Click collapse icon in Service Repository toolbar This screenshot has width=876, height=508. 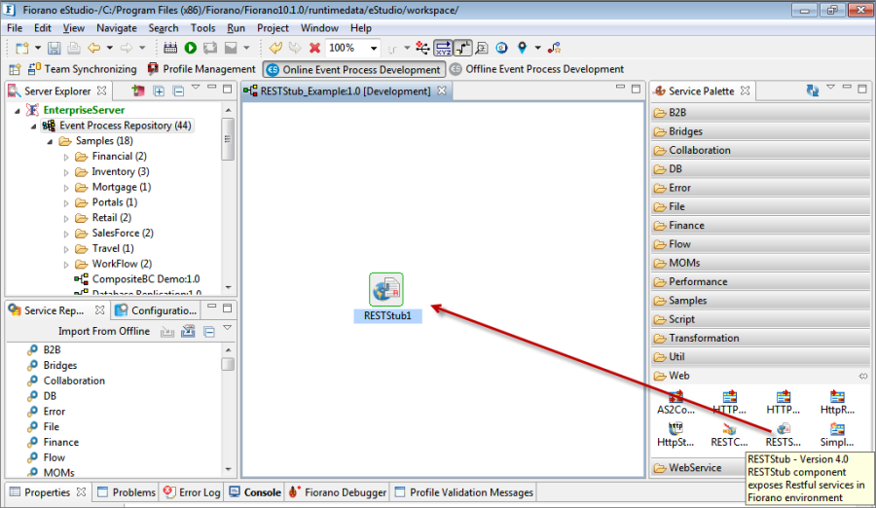coord(209,332)
